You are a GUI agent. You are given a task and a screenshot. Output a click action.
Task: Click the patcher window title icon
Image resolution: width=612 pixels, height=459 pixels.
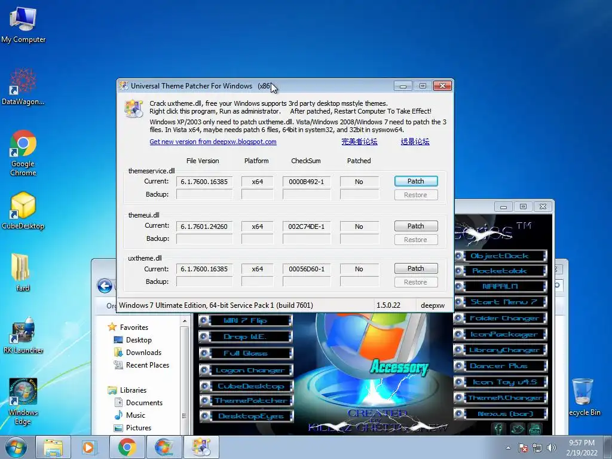click(124, 86)
